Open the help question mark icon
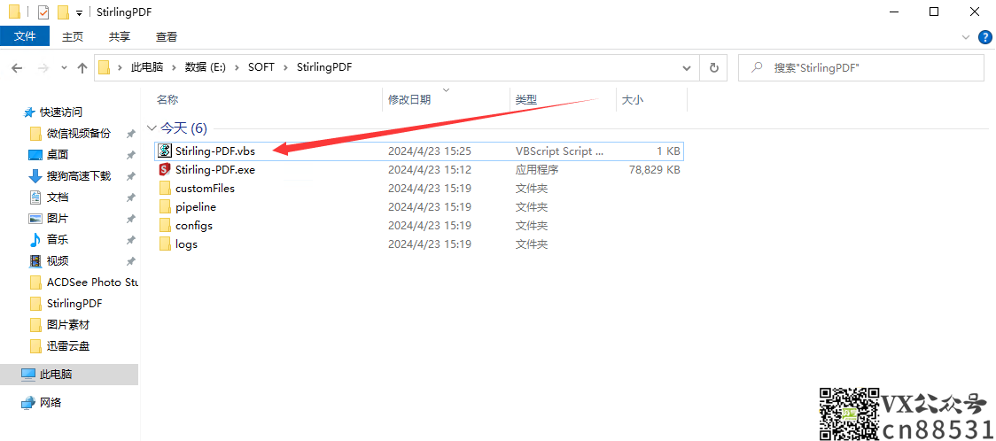996x441 pixels. pos(984,37)
